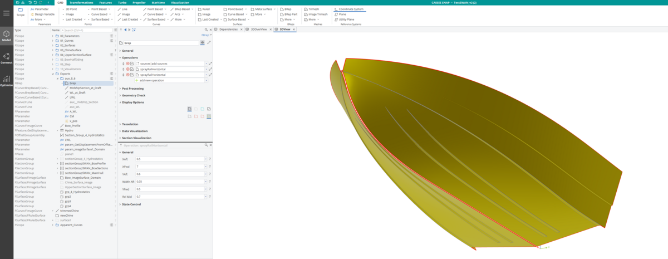Open the CAD ribbon tab
Image resolution: width=668 pixels, height=259 pixels.
[60, 2]
